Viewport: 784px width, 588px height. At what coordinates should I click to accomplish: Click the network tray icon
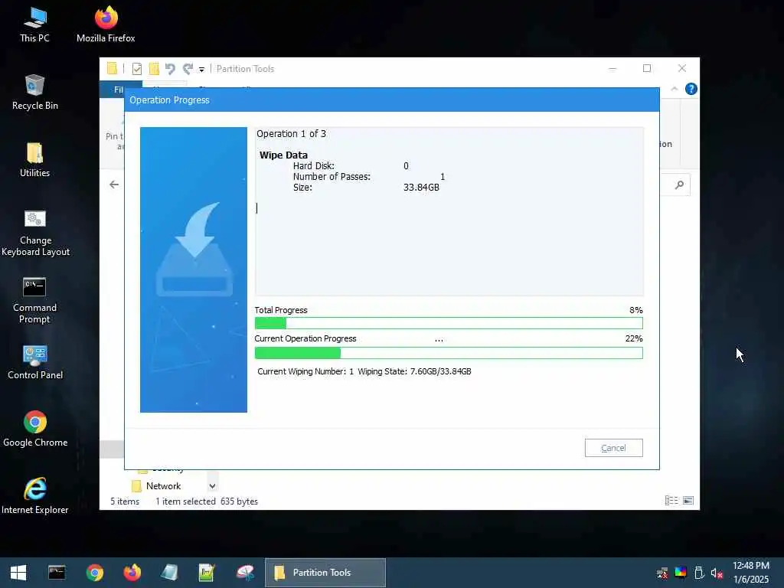662,573
